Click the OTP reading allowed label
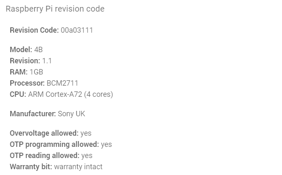The width and height of the screenshot is (282, 175). click(x=45, y=156)
